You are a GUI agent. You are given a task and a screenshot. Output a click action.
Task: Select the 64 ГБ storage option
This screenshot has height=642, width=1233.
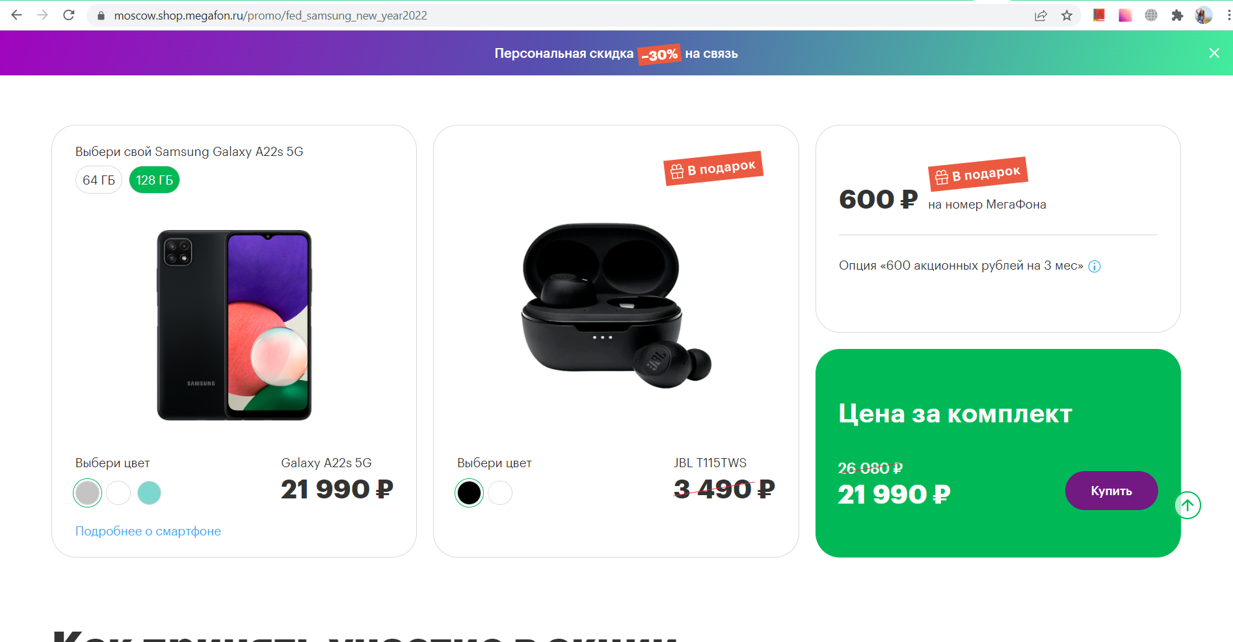99,180
